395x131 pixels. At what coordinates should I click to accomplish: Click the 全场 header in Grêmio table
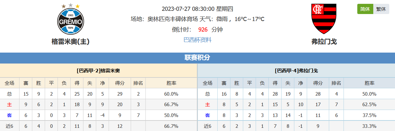(10, 83)
